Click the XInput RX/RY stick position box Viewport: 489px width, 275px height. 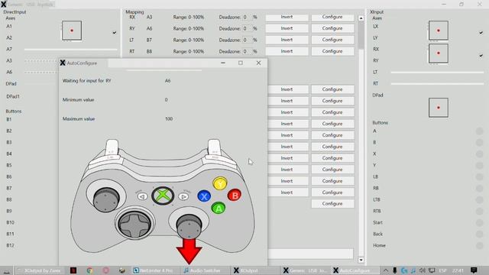(438, 53)
